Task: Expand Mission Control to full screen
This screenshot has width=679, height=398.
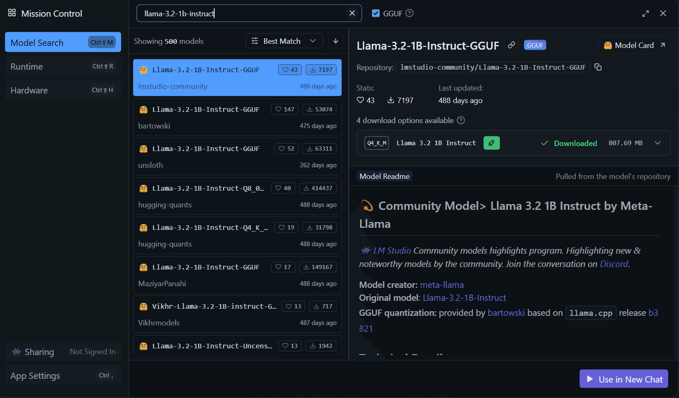Action: [x=645, y=13]
